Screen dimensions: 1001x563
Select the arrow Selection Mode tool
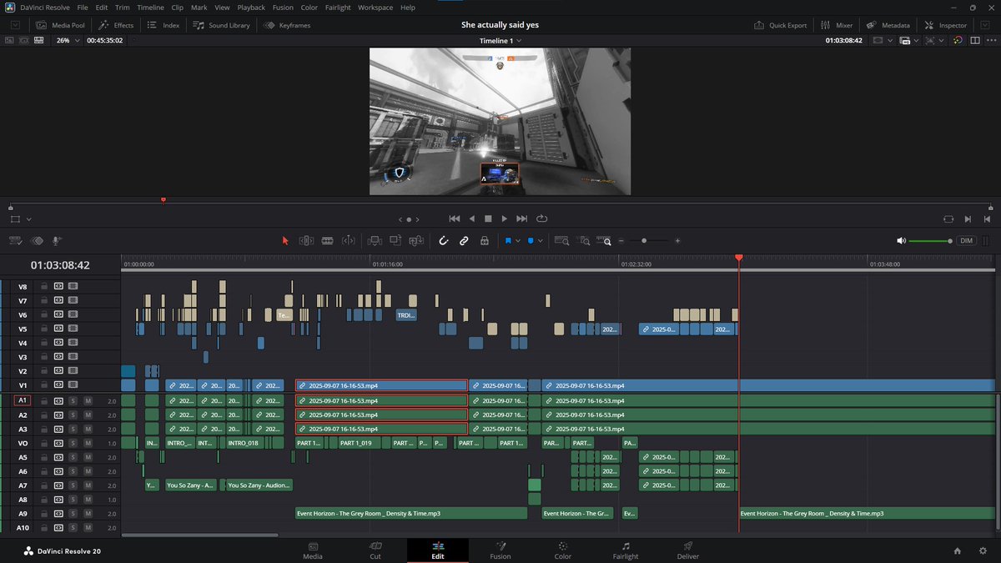tap(285, 240)
